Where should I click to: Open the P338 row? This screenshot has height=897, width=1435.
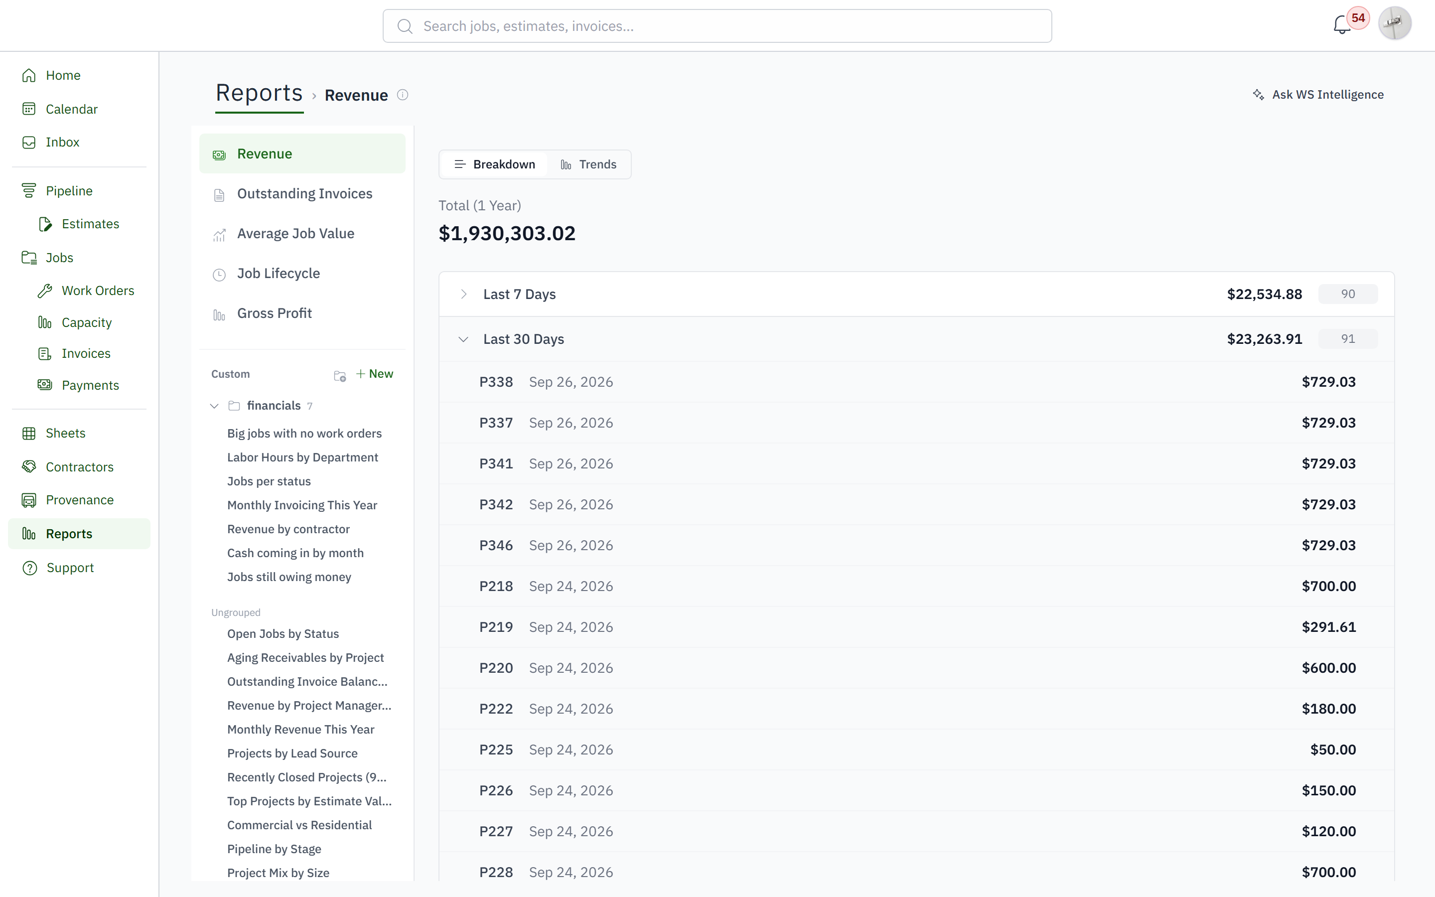point(917,382)
